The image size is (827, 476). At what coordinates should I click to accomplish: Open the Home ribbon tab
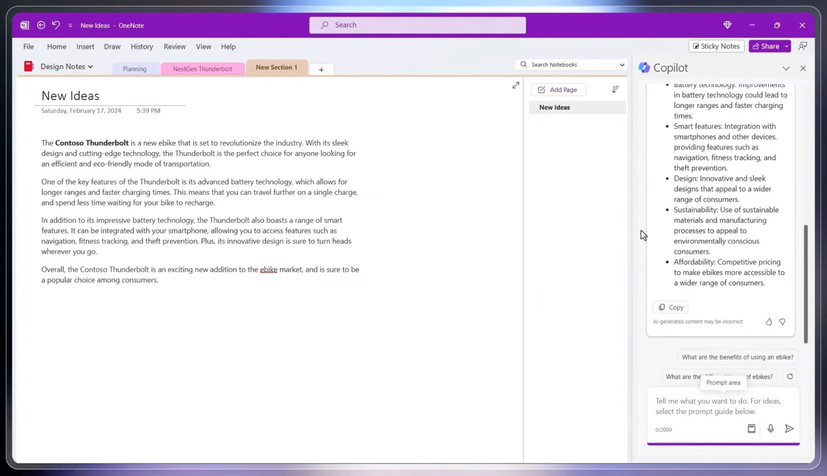57,46
